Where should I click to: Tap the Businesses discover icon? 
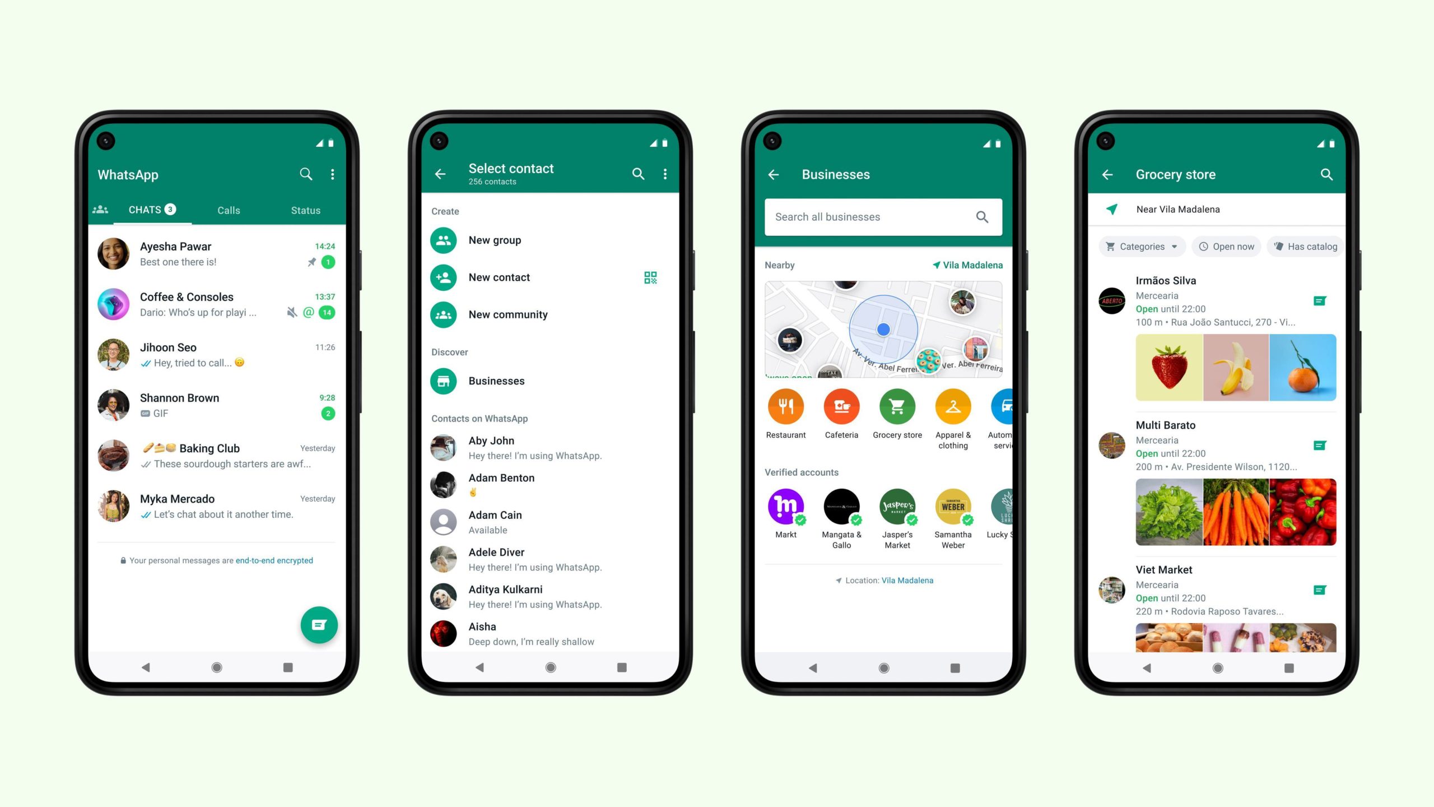click(445, 381)
